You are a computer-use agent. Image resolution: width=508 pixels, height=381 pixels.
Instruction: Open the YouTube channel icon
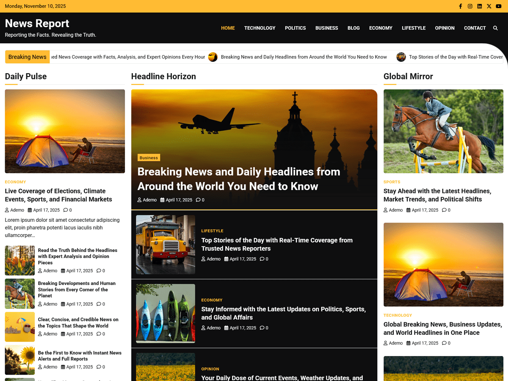(x=499, y=6)
